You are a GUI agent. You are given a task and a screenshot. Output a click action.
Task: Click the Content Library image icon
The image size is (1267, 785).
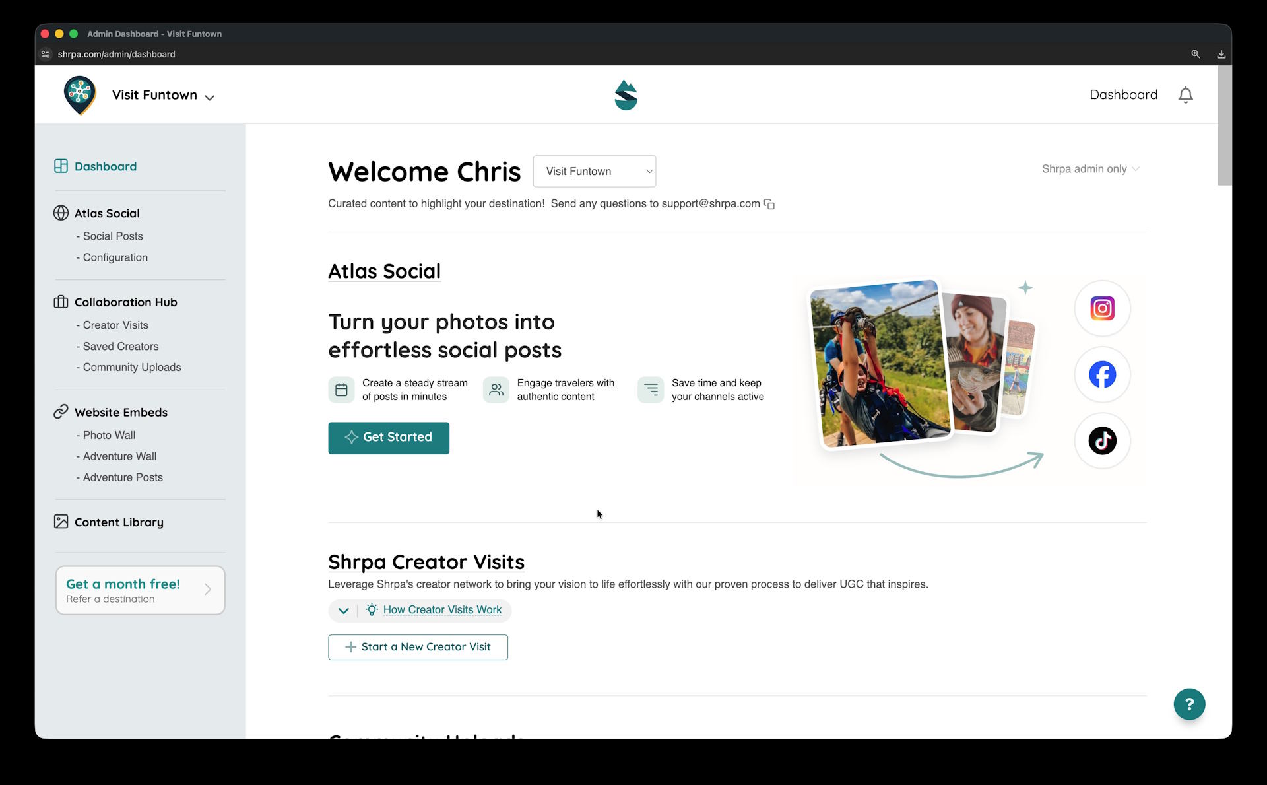click(61, 522)
